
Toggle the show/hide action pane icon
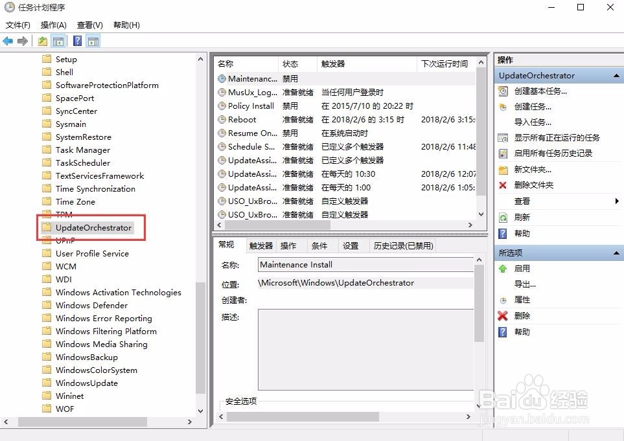click(x=93, y=41)
